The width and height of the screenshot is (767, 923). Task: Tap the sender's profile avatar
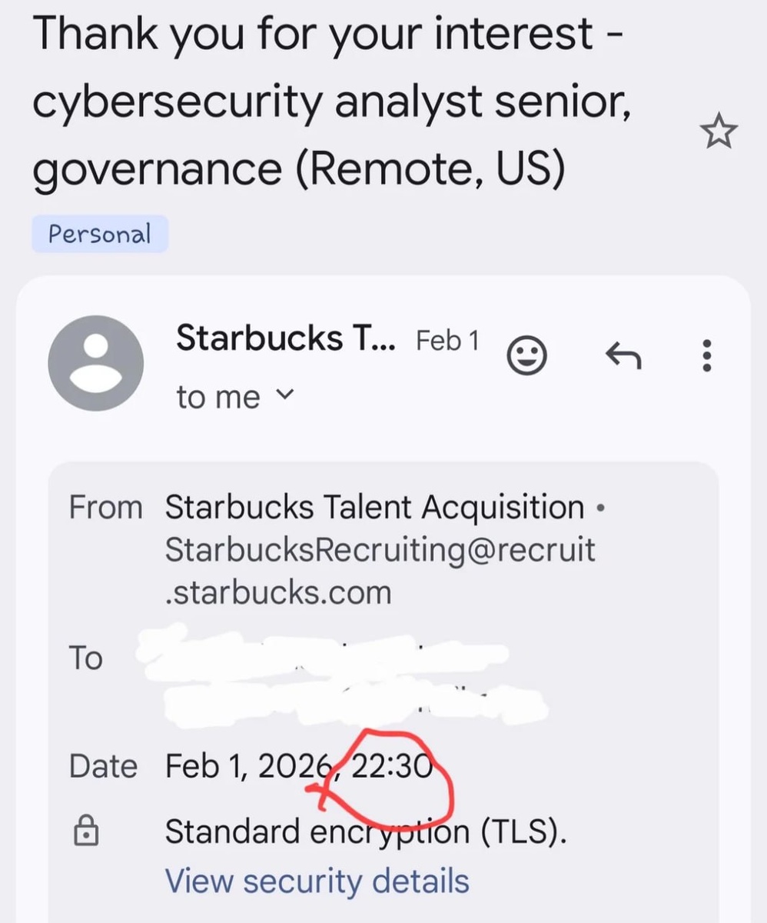pyautogui.click(x=95, y=363)
